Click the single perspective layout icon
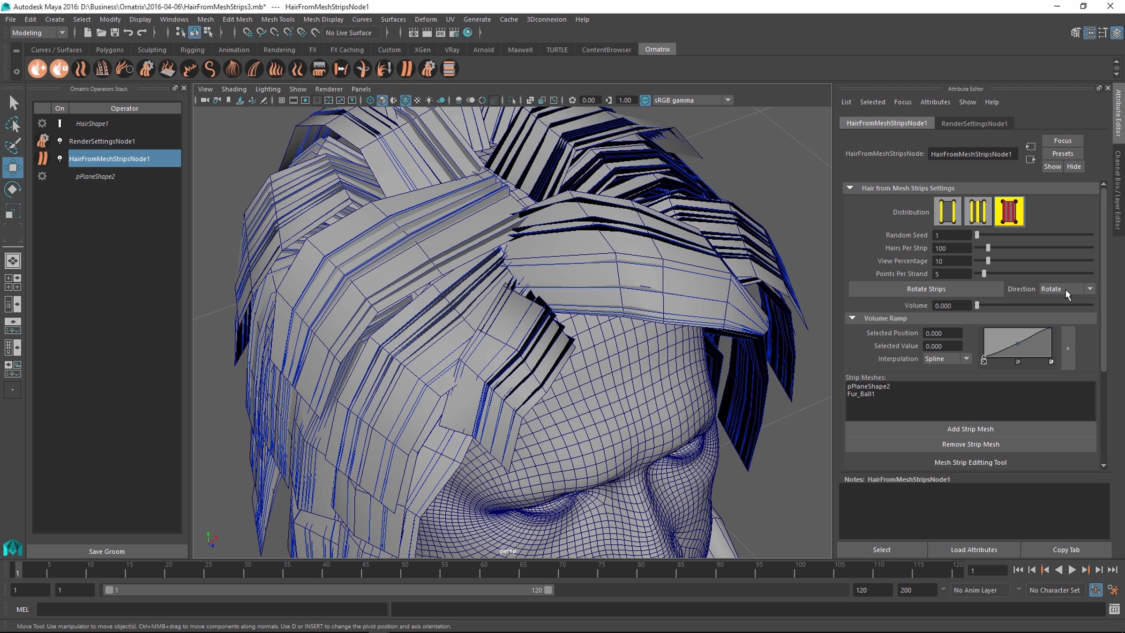Screen dimensions: 1125x633 (13, 261)
